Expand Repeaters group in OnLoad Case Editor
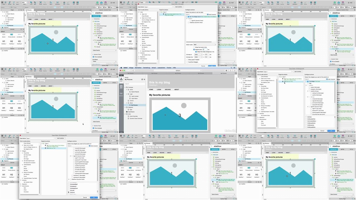This screenshot has height=200, width=356. pyautogui.click(x=139, y=57)
